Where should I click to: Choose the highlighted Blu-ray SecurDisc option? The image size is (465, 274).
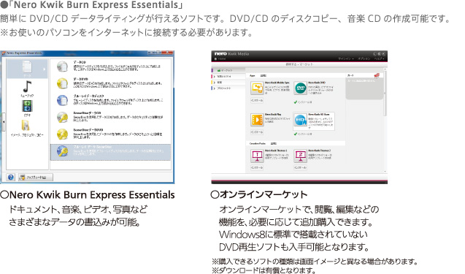point(110,152)
